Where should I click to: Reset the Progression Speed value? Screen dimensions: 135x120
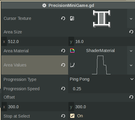[x=63, y=89]
